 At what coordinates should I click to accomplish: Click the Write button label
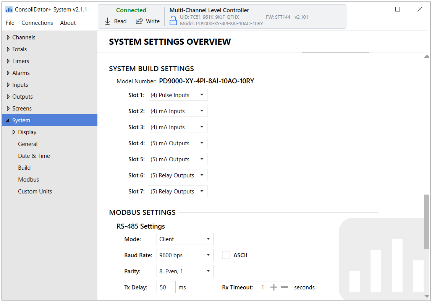tap(153, 21)
